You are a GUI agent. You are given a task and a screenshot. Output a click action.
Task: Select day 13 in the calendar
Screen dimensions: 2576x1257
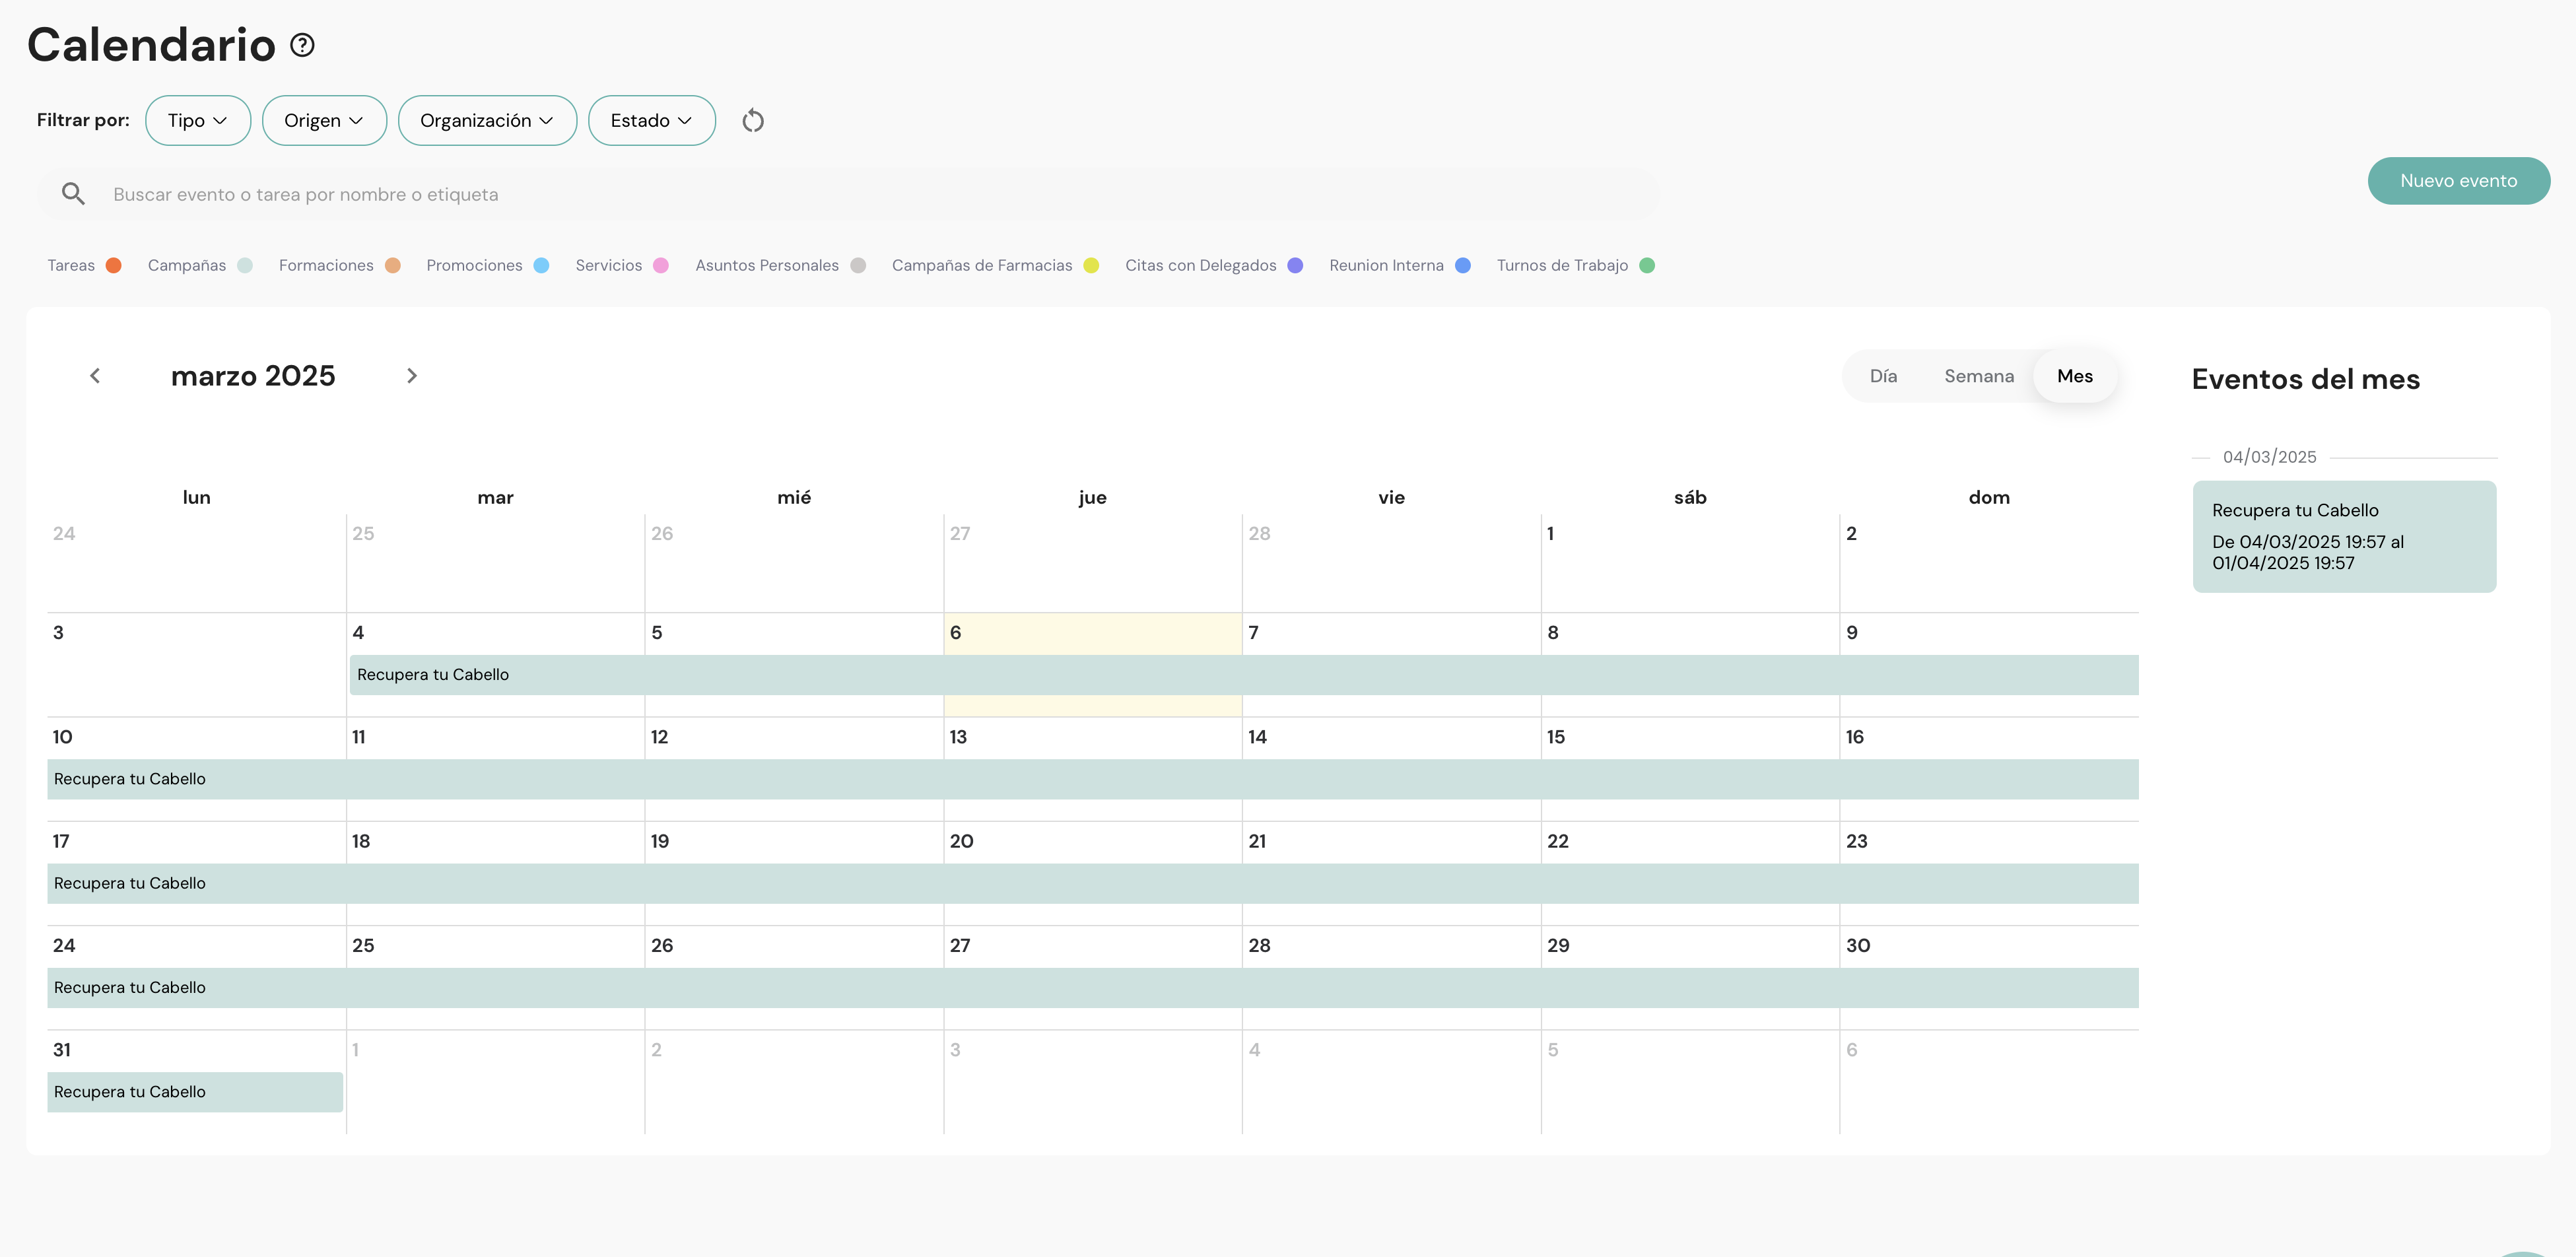pos(958,737)
